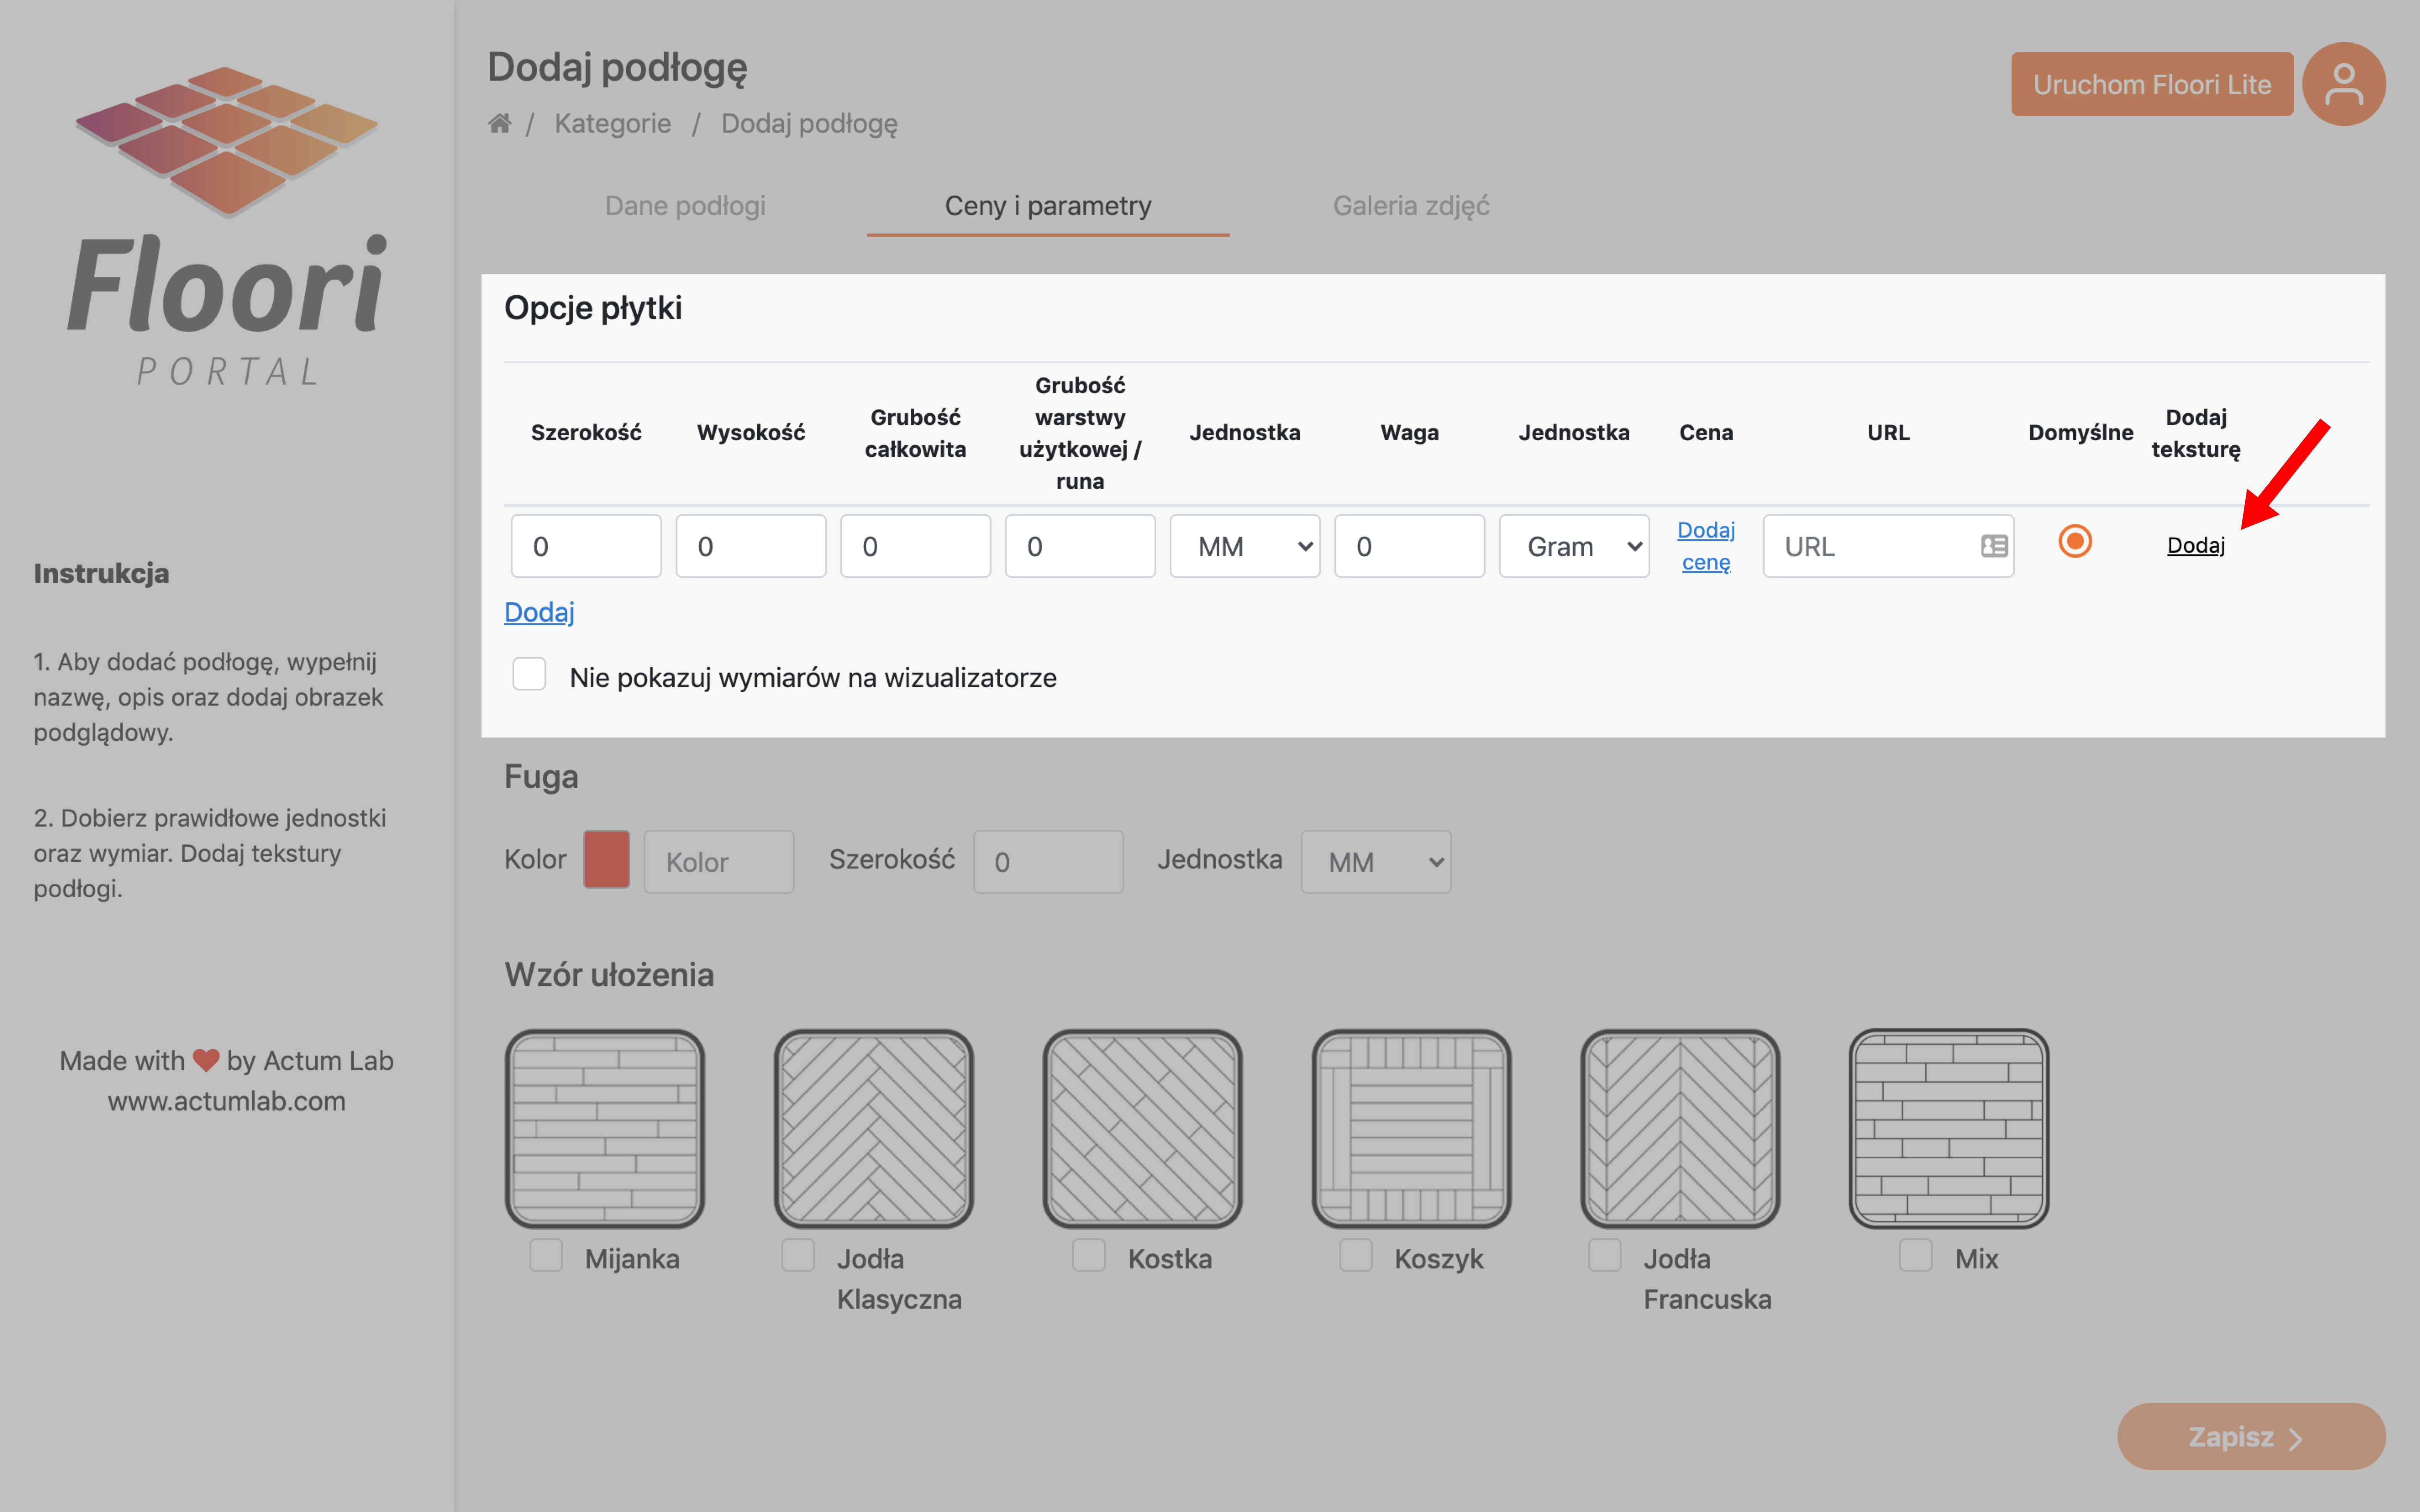Check the Jodła Francuska checkbox
Viewport: 2420px width, 1512px height.
click(x=1605, y=1255)
